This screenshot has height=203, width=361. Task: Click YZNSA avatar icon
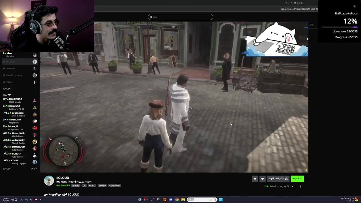(x=35, y=162)
